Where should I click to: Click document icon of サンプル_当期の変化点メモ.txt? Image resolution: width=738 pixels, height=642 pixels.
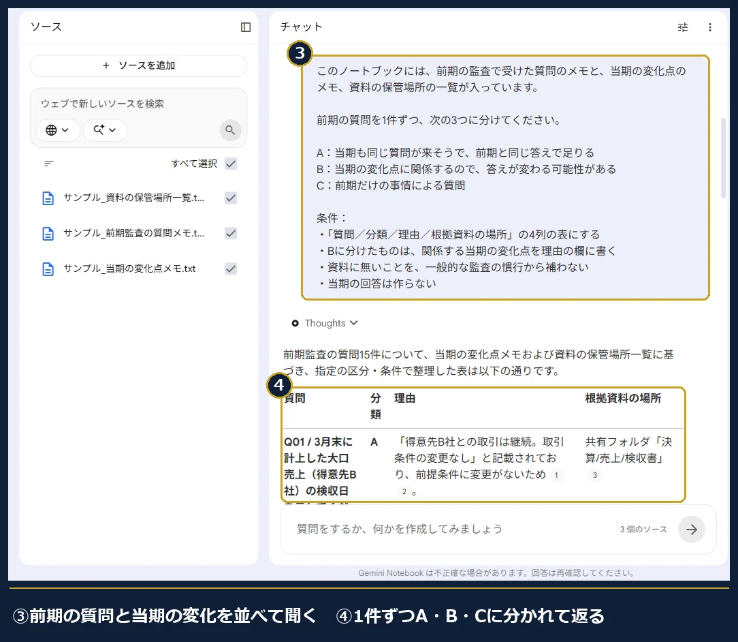pos(48,269)
